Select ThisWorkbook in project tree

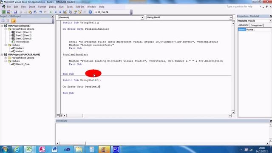[x=22, y=42]
